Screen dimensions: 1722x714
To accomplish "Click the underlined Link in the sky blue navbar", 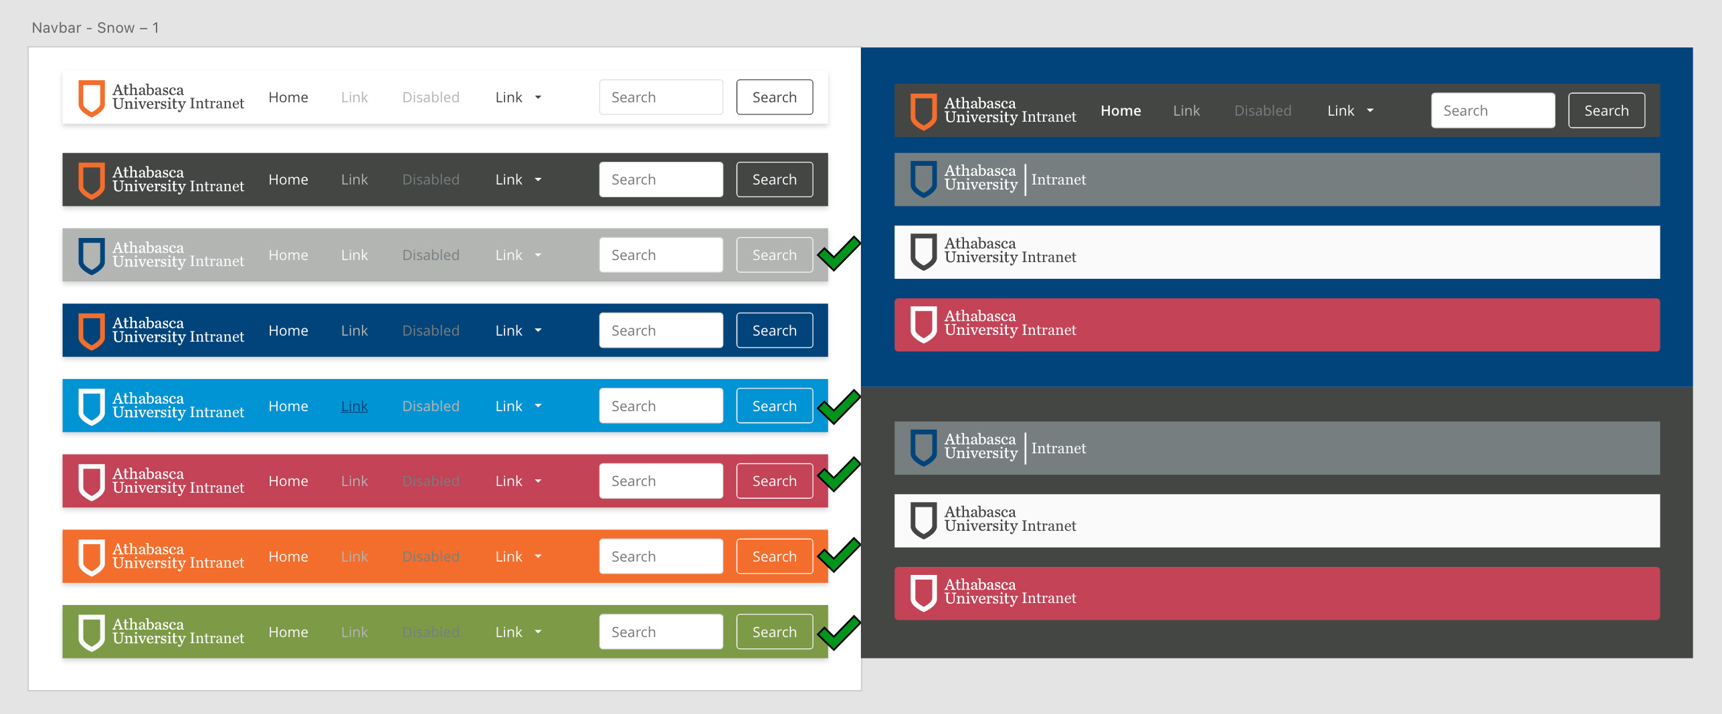I will click(355, 406).
